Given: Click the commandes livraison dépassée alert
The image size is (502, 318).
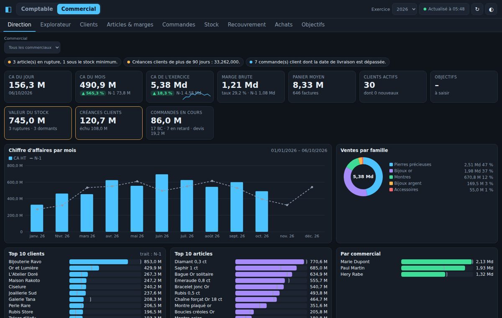Looking at the screenshot, I should 318,62.
